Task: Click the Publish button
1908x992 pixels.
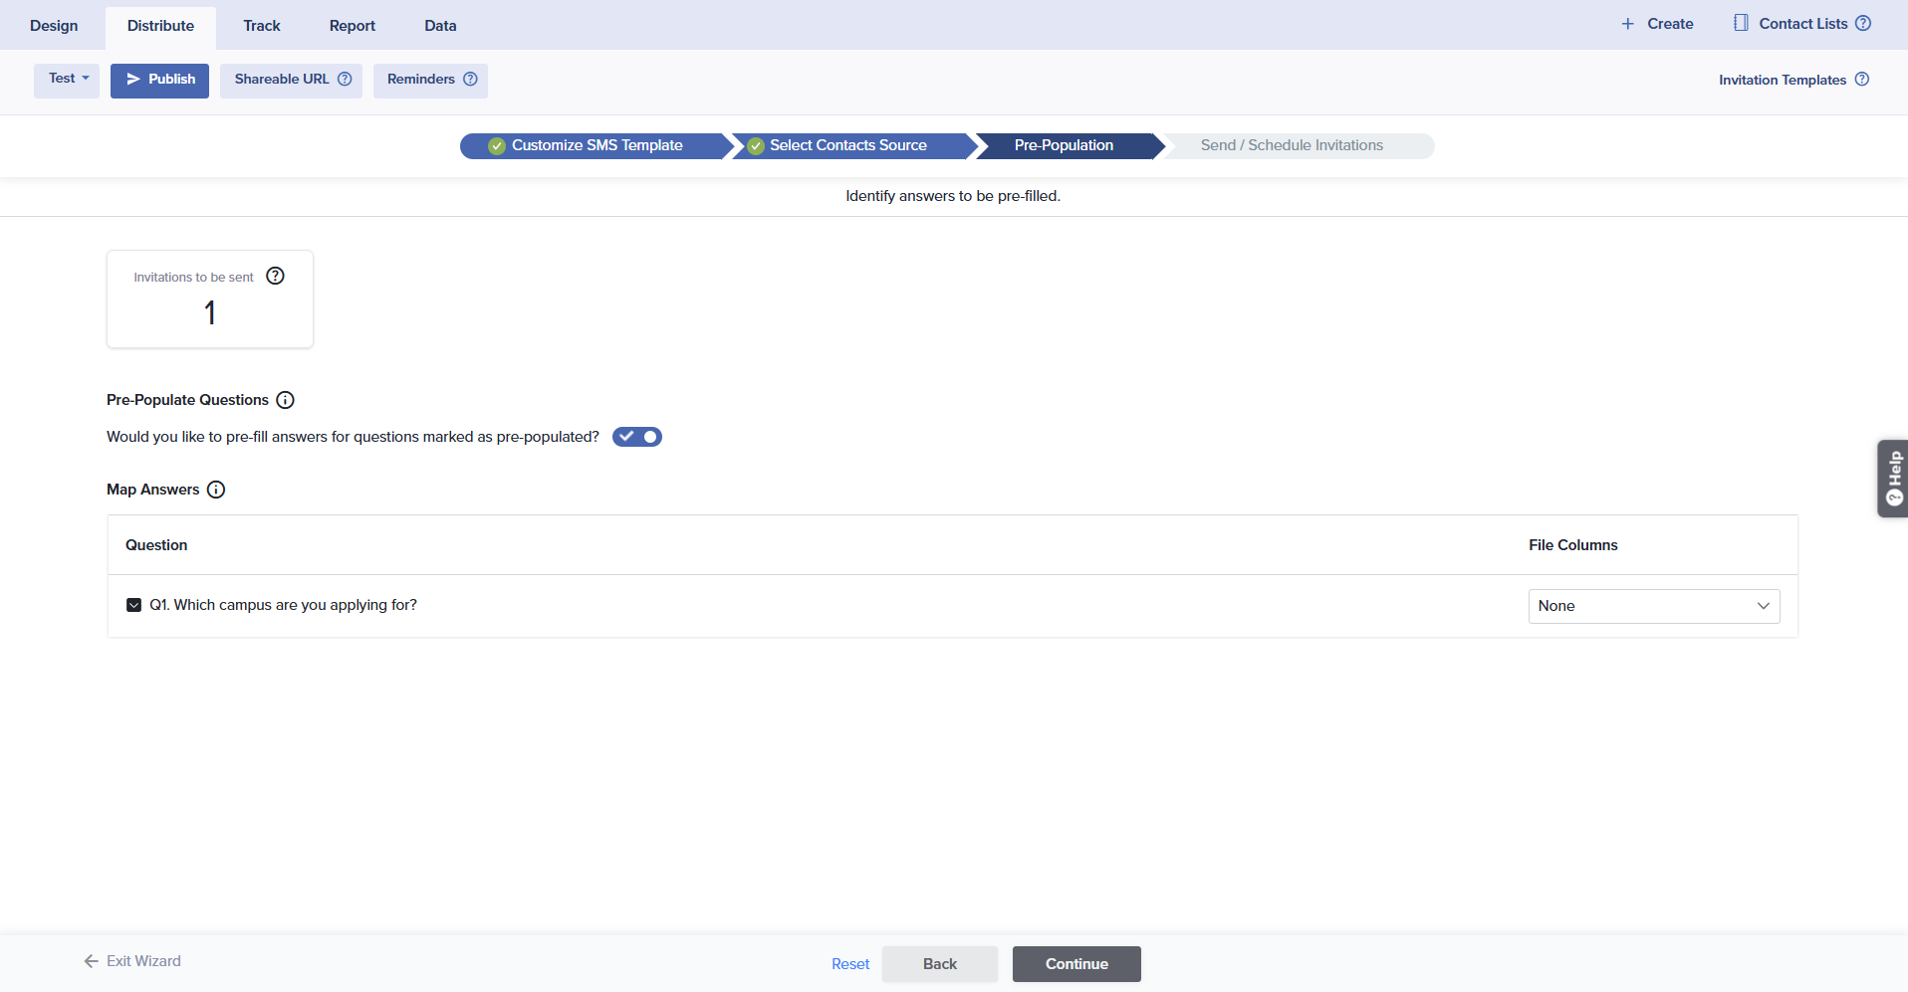Action: [159, 80]
